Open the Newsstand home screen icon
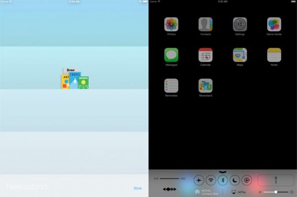Screen dimensions: 297x197 (x=206, y=86)
